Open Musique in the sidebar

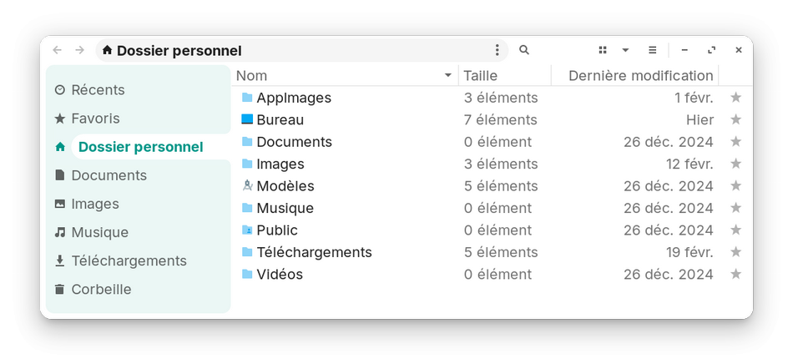point(99,233)
